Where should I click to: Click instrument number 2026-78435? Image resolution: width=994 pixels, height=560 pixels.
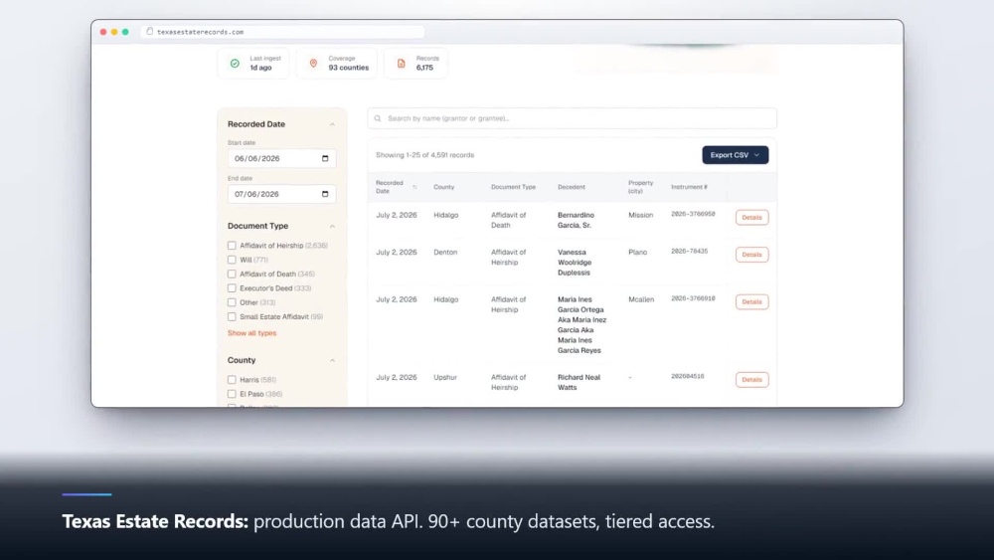(x=689, y=251)
